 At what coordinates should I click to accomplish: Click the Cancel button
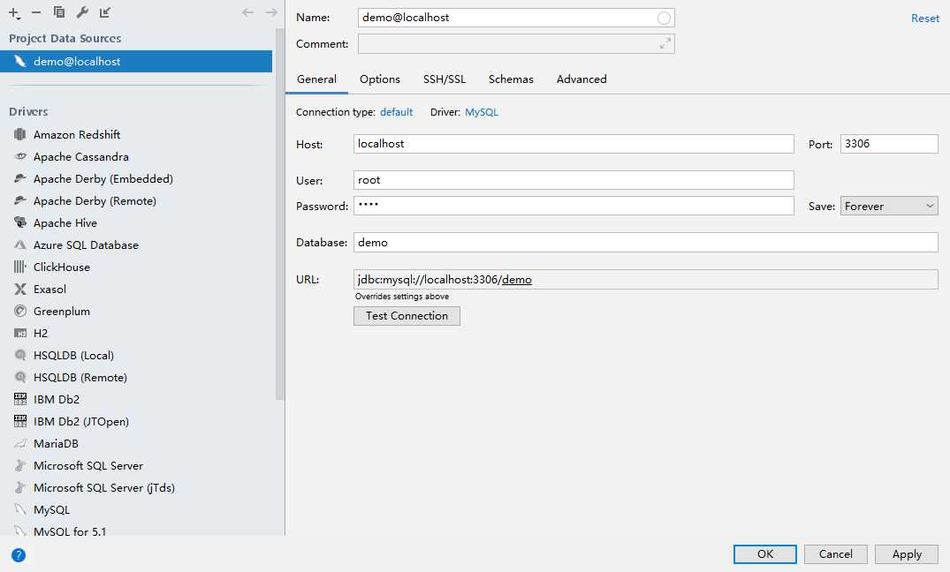click(835, 554)
